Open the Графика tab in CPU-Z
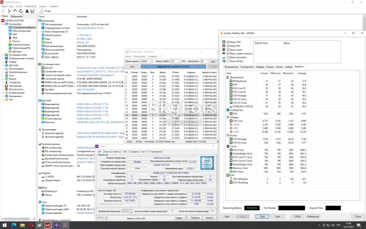Viewport: 366px width, 229px height. [x=134, y=152]
